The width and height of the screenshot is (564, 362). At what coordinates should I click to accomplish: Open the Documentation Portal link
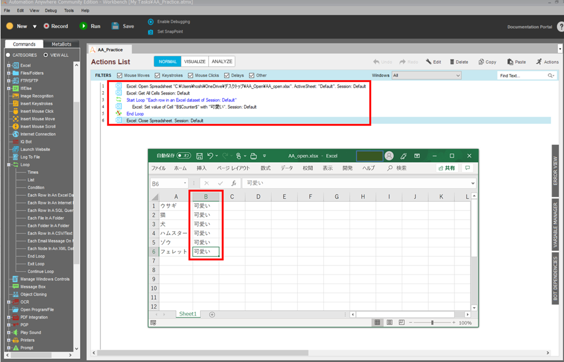tap(530, 27)
